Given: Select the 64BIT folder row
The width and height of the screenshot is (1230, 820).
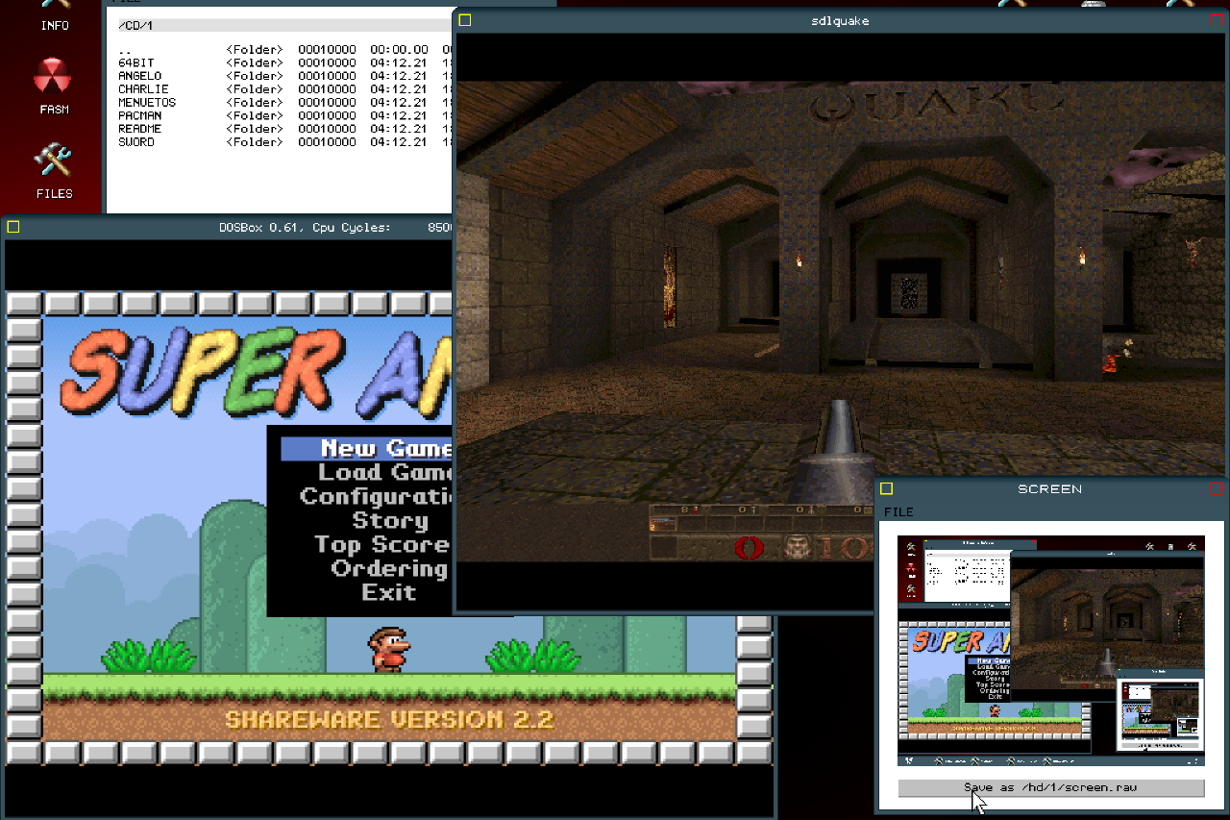Looking at the screenshot, I should tap(283, 62).
